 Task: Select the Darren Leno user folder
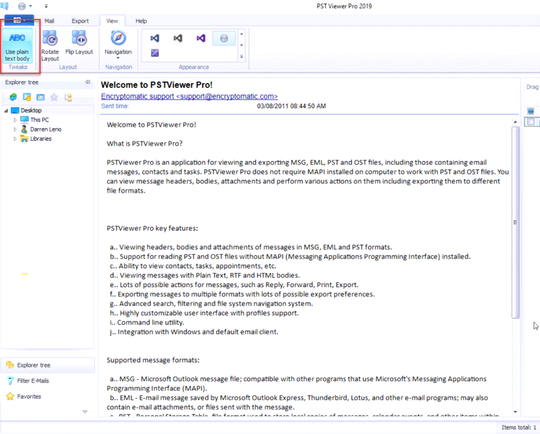(x=46, y=130)
